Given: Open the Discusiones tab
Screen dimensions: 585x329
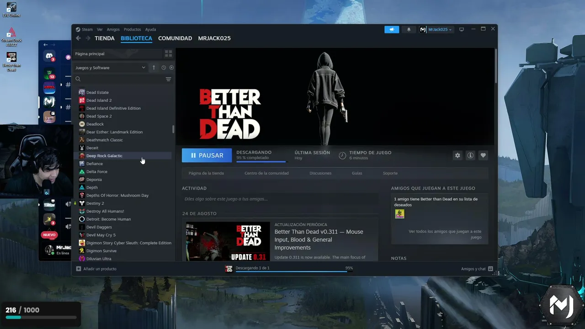Looking at the screenshot, I should [320, 173].
